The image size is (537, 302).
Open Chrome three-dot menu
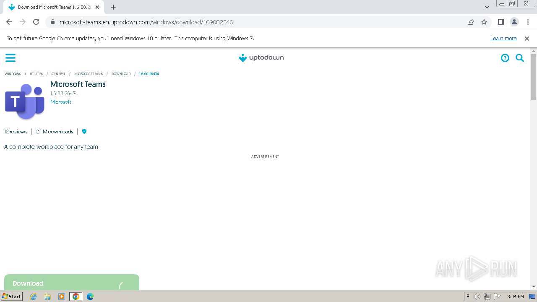pos(527,22)
